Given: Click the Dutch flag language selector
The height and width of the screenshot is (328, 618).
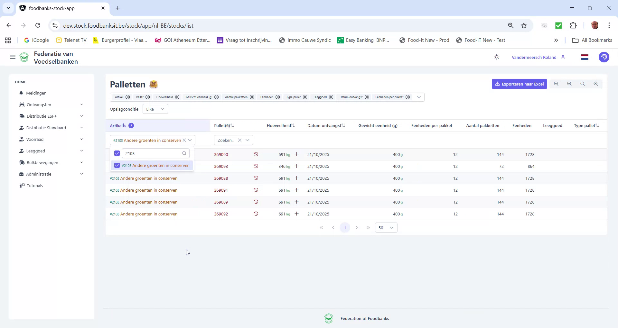Looking at the screenshot, I should pyautogui.click(x=585, y=57).
